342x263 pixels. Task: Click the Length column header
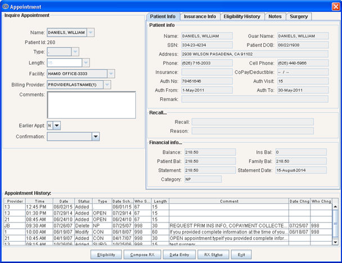[x=160, y=201]
